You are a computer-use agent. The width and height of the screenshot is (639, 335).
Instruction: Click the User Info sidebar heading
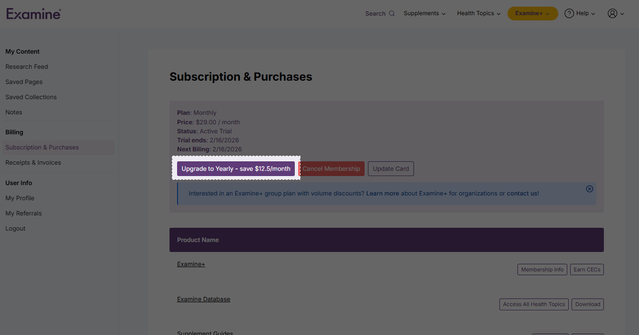click(x=19, y=183)
